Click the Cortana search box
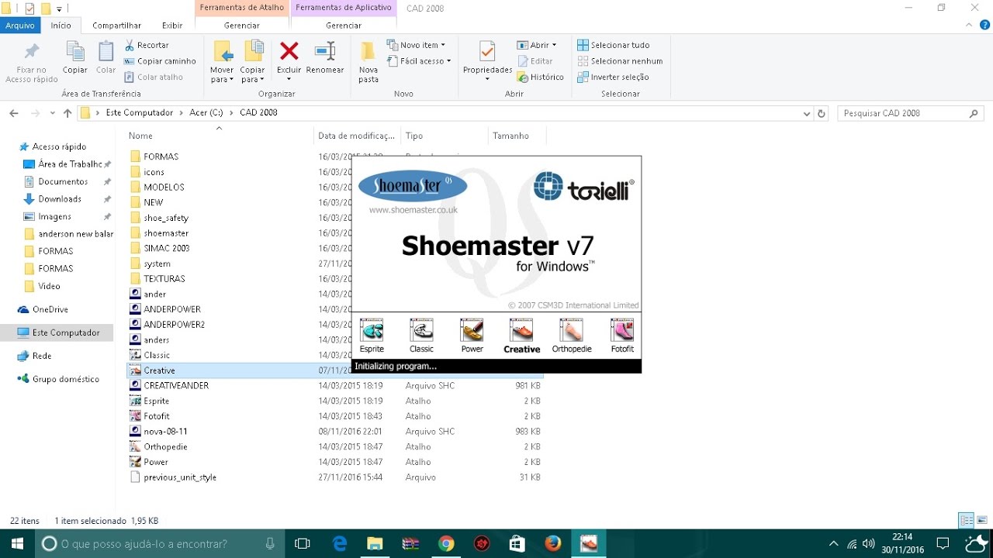Viewport: 993px width, 558px height. [x=158, y=543]
